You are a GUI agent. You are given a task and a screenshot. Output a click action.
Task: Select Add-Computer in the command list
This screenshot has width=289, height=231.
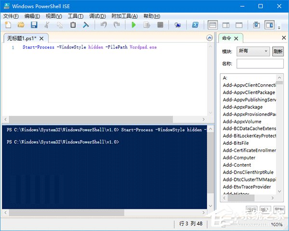point(239,157)
